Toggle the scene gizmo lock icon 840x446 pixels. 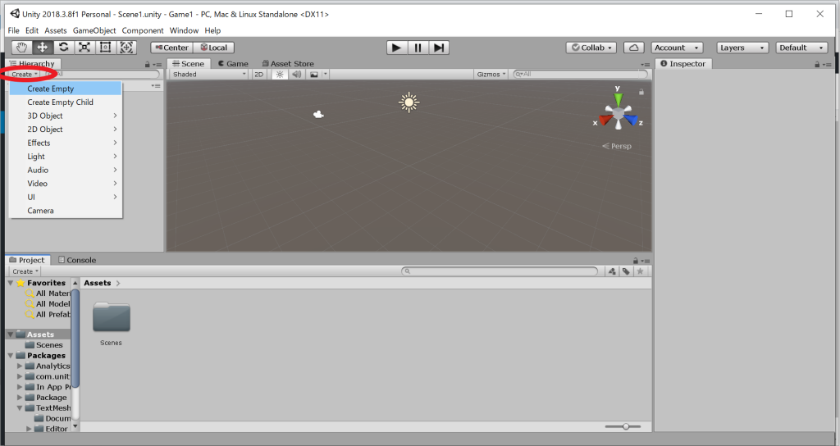pyautogui.click(x=641, y=92)
